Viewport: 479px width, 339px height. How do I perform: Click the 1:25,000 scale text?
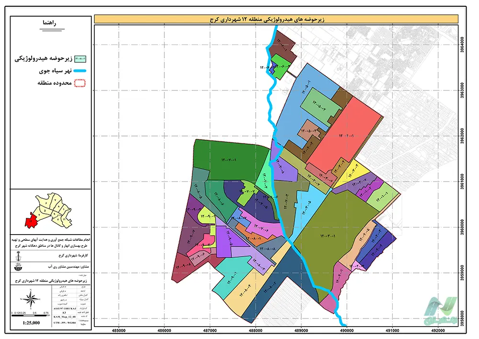pyautogui.click(x=32, y=323)
